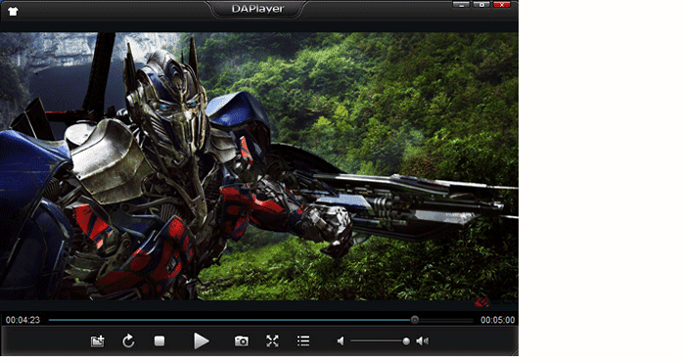Close the DAPlayer window

pyautogui.click(x=502, y=5)
